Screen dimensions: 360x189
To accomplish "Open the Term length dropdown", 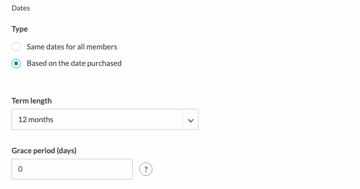I will pos(105,119).
